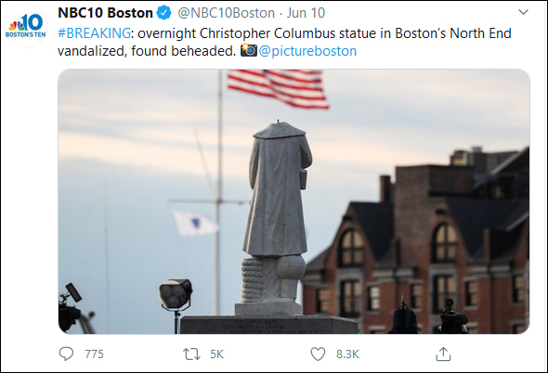The height and width of the screenshot is (373, 548).
Task: Open the #BREAKING hashtag link
Action: click(x=94, y=33)
